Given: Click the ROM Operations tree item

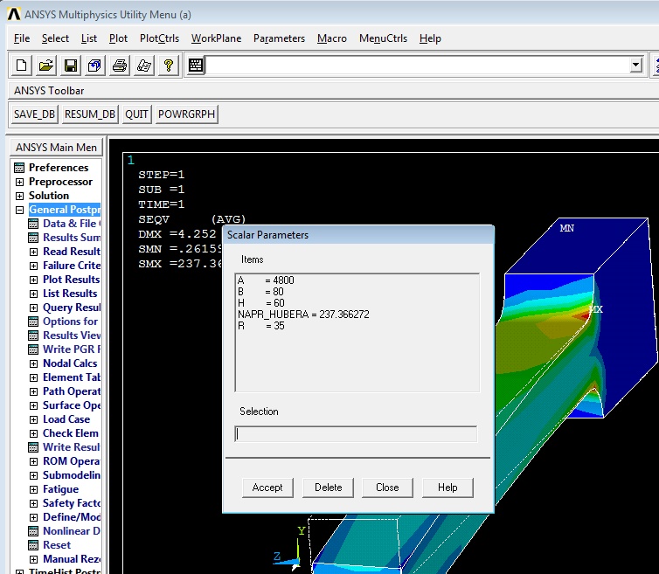Looking at the screenshot, I should pyautogui.click(x=72, y=461).
